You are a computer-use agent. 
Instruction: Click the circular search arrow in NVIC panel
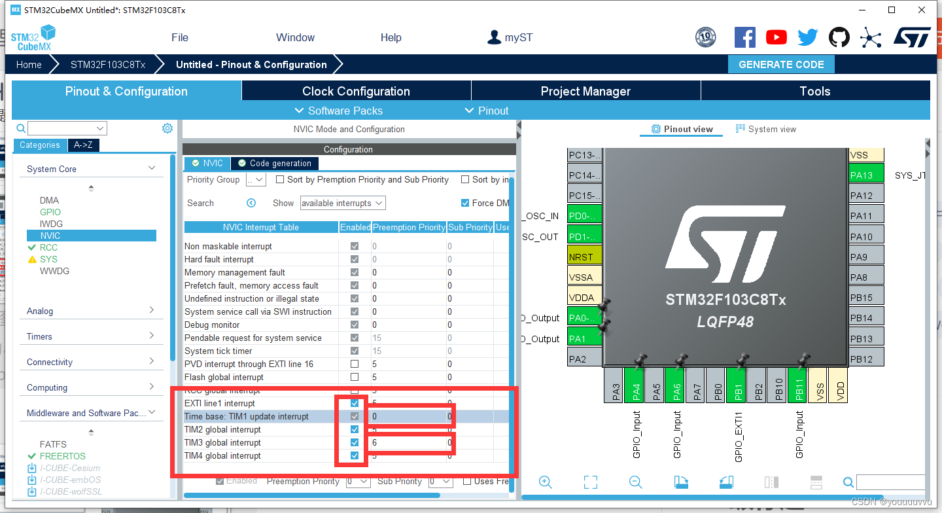[251, 203]
